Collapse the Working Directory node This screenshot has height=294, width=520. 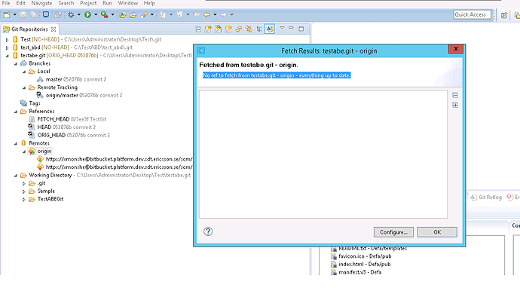(16, 176)
